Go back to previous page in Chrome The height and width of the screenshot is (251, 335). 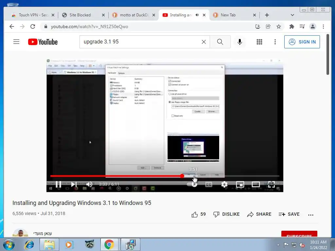point(12,26)
